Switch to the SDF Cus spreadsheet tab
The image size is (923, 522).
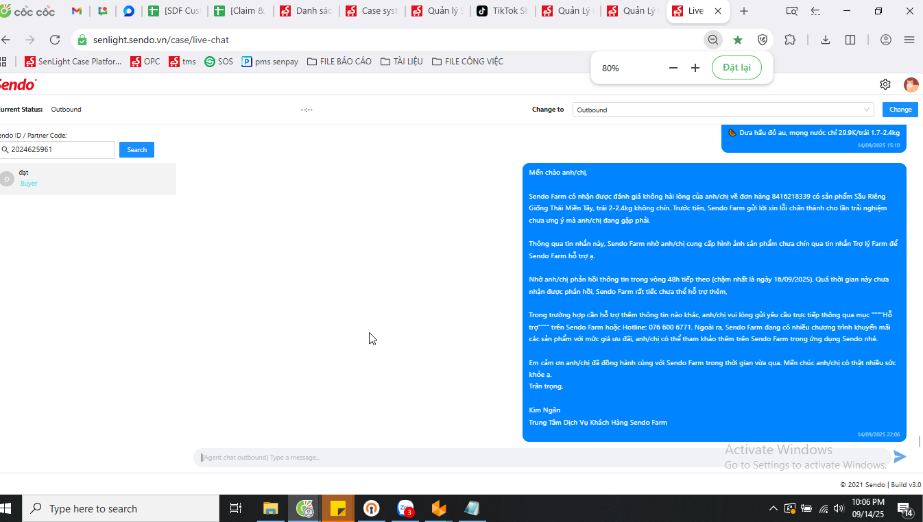[175, 11]
